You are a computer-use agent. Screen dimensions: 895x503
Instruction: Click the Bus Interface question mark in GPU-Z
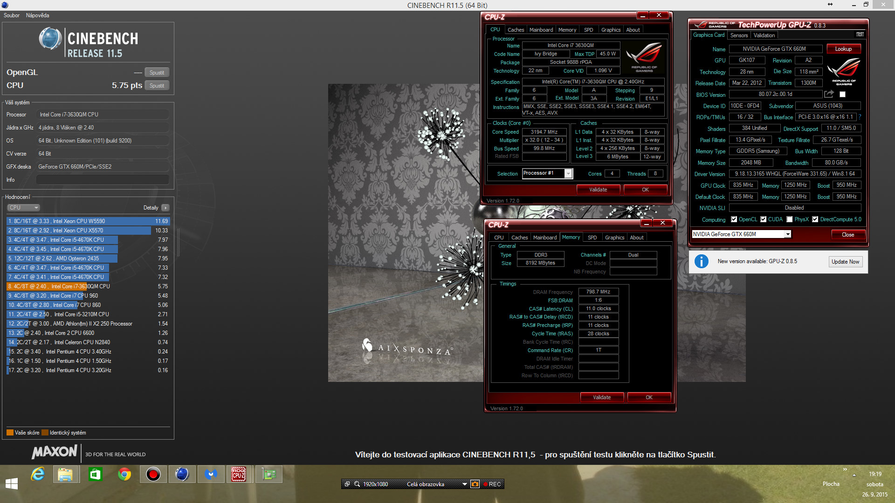(860, 117)
